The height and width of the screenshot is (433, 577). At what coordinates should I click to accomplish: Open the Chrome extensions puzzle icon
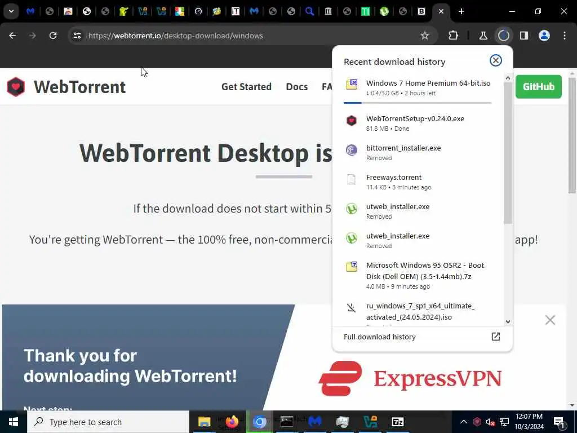(454, 36)
